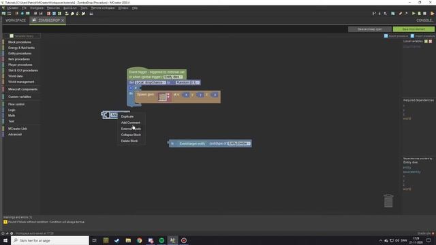Open Slot & GUI procedures category
Image resolution: width=436 pixels, height=245 pixels.
[23, 71]
